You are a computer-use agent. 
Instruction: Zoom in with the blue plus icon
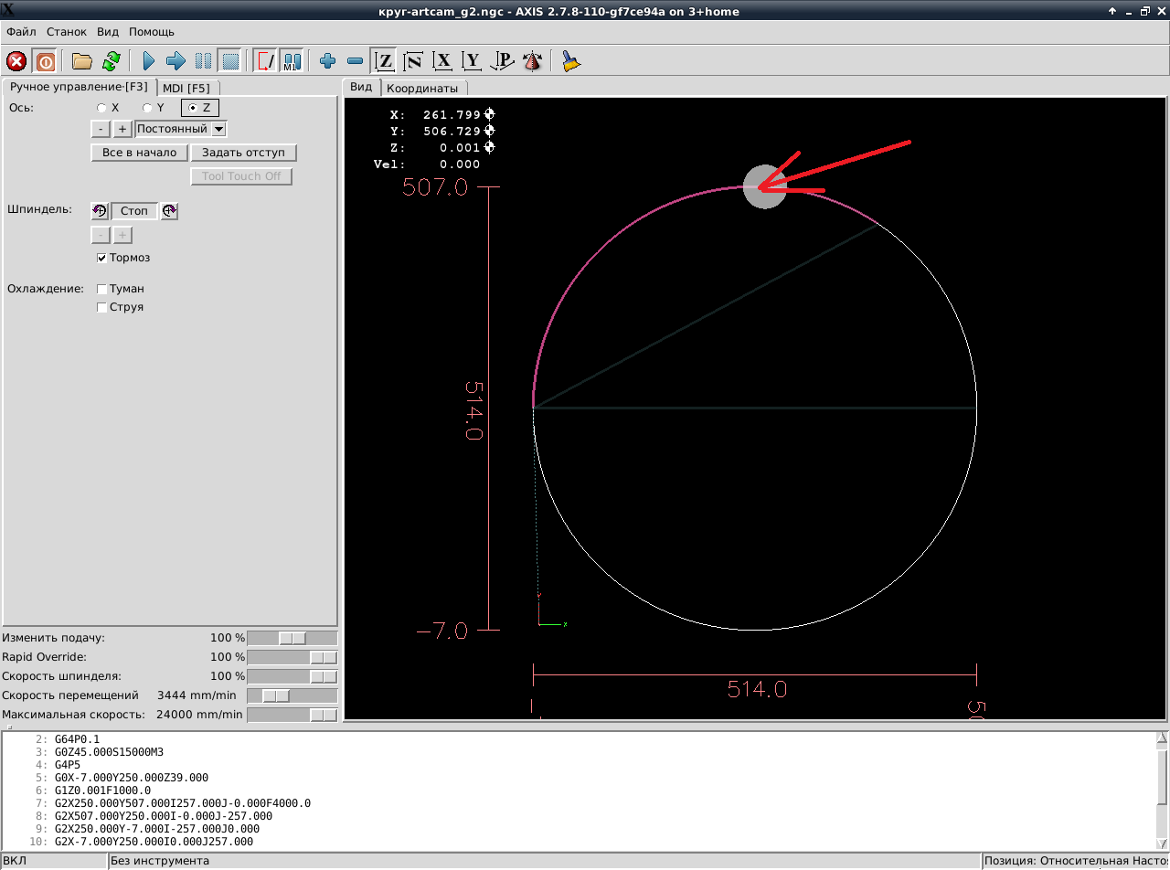pos(327,61)
